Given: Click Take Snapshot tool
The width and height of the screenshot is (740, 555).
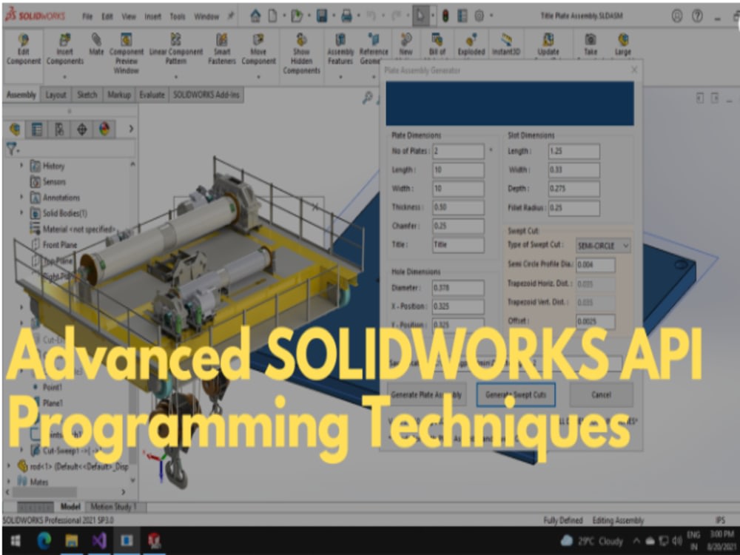Looking at the screenshot, I should 591,44.
